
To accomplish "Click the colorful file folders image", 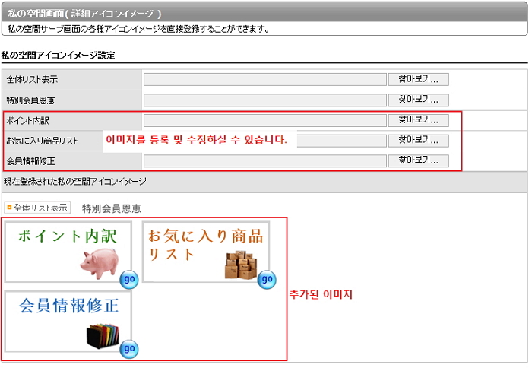I will 103,335.
